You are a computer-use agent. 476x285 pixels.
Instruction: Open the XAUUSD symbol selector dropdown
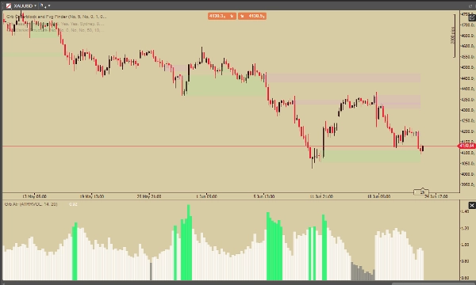coord(25,6)
